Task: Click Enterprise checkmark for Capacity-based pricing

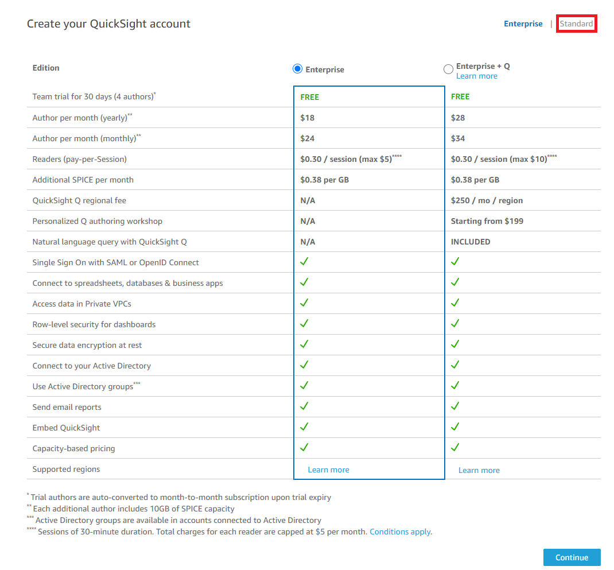Action: pos(304,447)
